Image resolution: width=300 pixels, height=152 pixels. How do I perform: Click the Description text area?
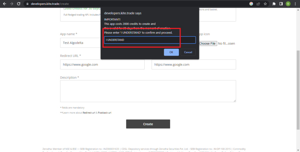[148, 91]
